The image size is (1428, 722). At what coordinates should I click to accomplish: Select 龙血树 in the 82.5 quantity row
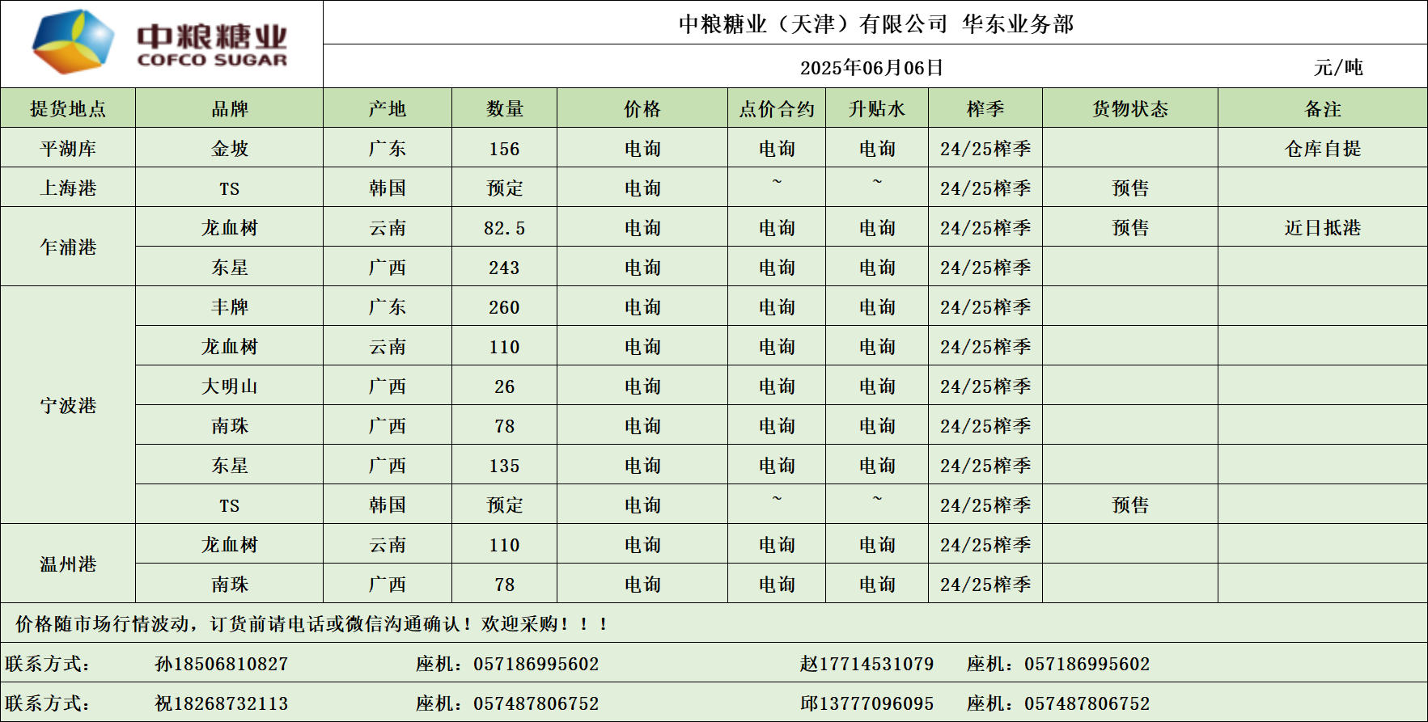tap(230, 227)
